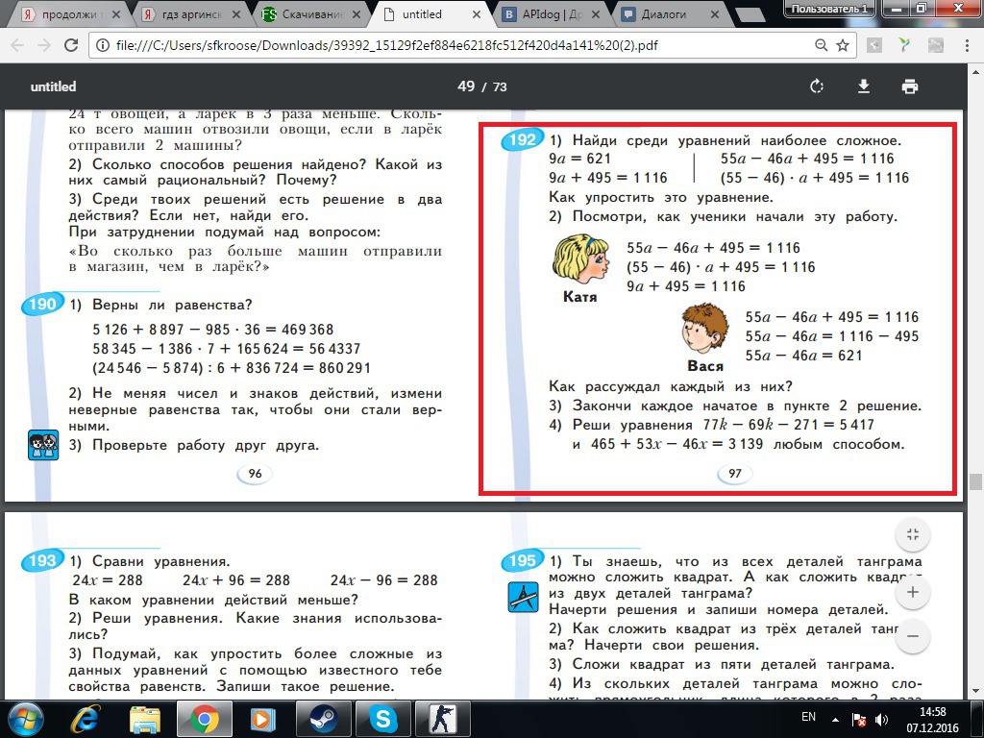The width and height of the screenshot is (984, 738).
Task: Click the PDF page number 49 field
Action: [x=466, y=86]
